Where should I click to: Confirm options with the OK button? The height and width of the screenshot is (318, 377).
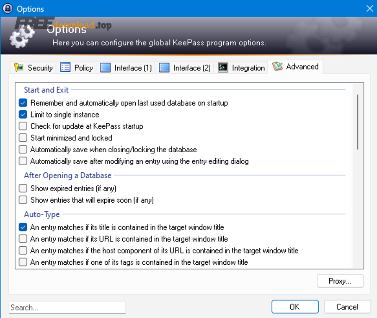coord(294,307)
